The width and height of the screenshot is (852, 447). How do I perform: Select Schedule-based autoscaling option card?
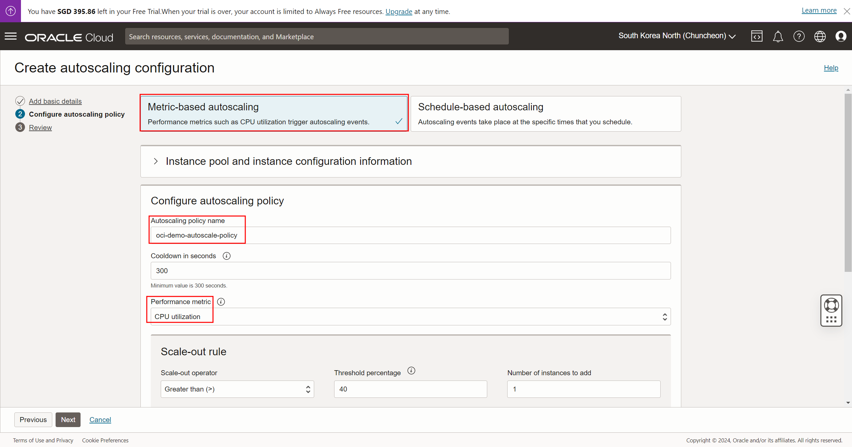545,114
